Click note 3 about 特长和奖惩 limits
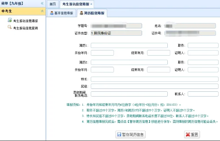This screenshot has height=141, width=220. point(145,116)
